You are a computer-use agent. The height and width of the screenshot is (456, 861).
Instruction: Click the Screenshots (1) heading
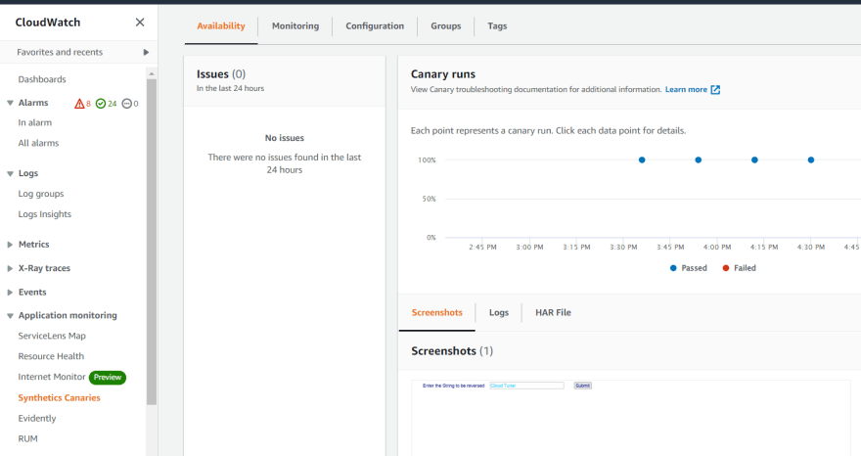pyautogui.click(x=452, y=351)
